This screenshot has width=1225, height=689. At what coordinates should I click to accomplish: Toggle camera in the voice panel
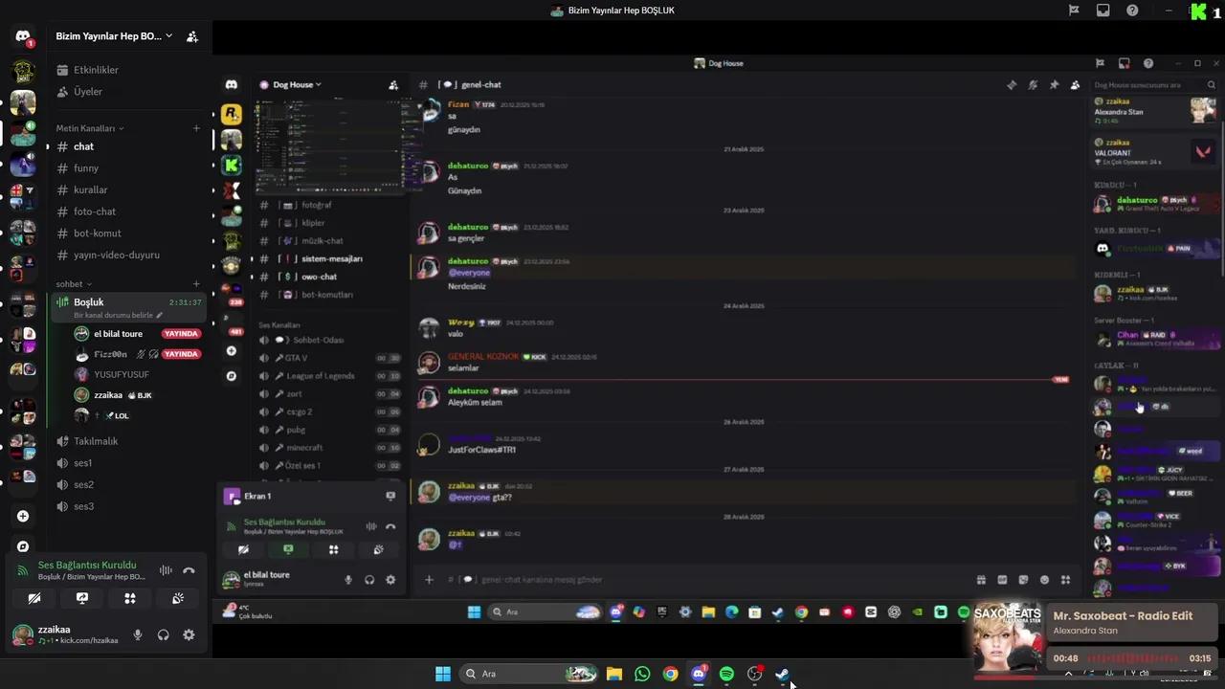click(34, 598)
